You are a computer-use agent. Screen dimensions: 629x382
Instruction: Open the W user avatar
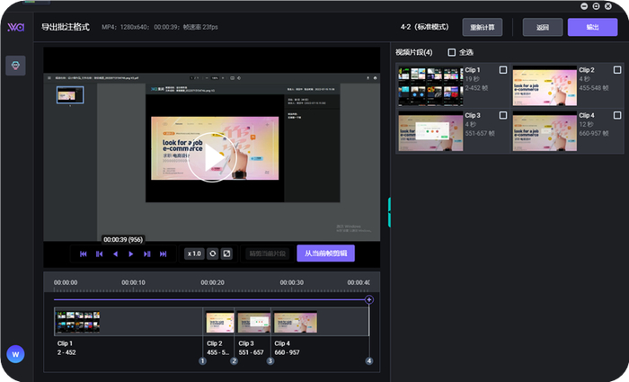coord(15,354)
